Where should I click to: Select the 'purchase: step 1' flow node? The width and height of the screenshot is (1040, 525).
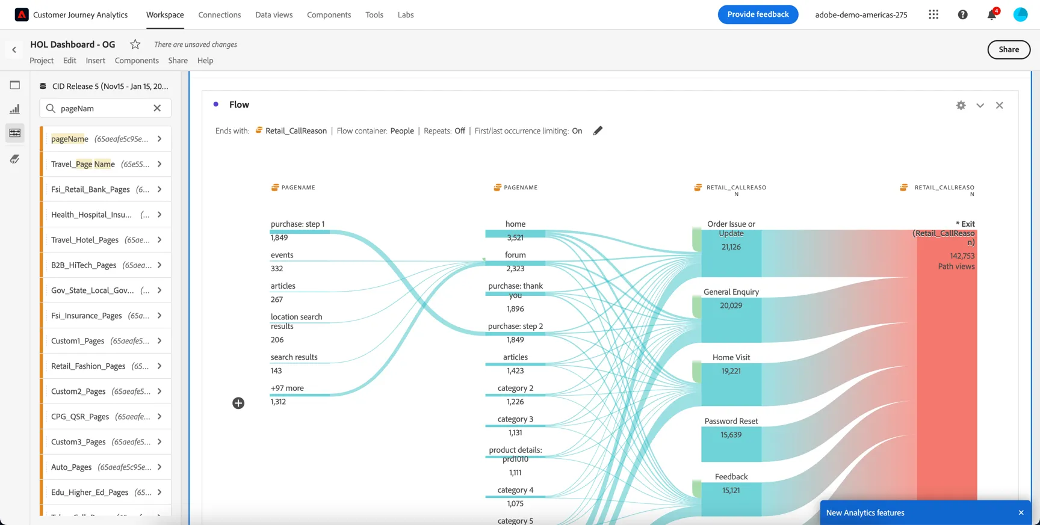coord(299,232)
